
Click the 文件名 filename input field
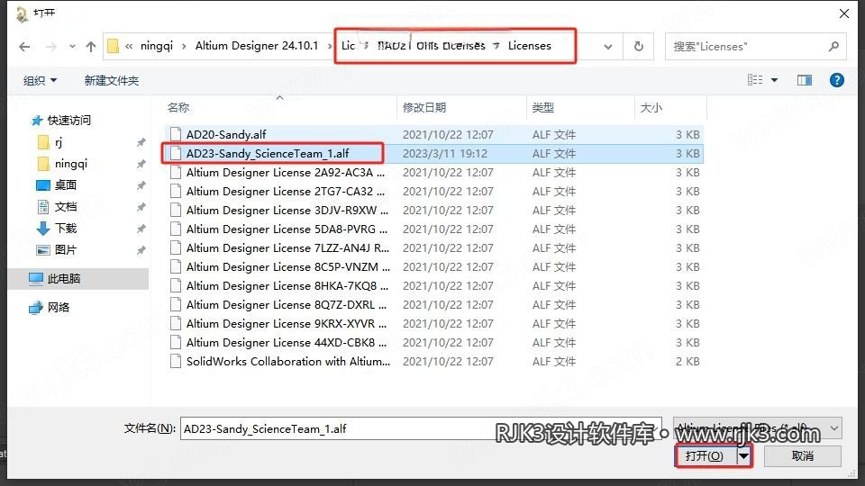coord(421,428)
